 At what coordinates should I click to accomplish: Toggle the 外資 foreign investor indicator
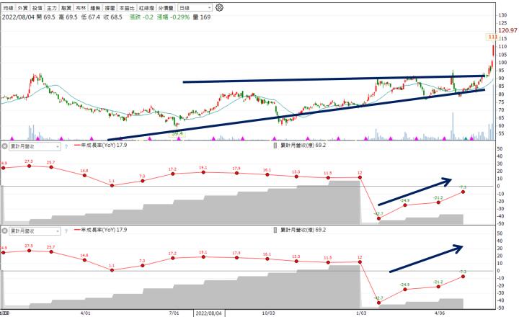tap(22, 8)
